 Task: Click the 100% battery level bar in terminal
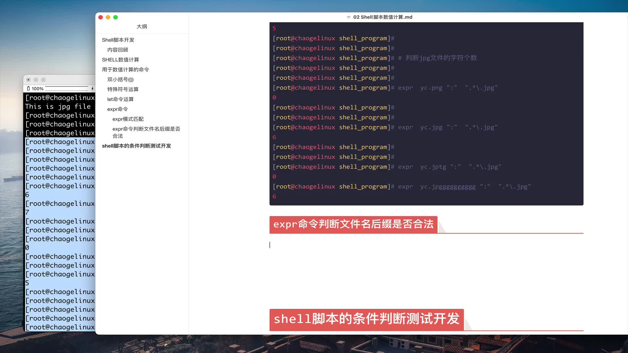click(67, 89)
